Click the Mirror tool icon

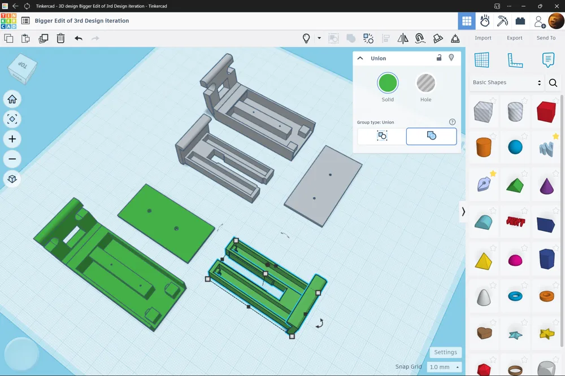pos(403,38)
